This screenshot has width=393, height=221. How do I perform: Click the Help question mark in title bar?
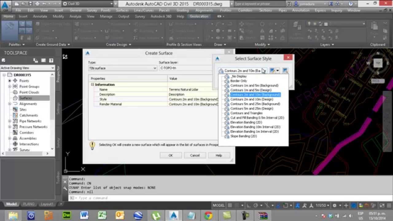[351, 4]
